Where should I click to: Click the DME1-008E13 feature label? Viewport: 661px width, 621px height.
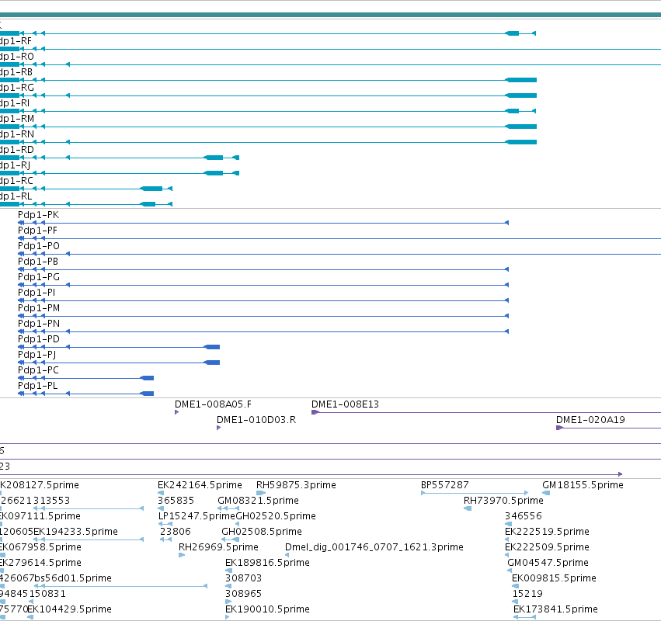[x=345, y=404]
